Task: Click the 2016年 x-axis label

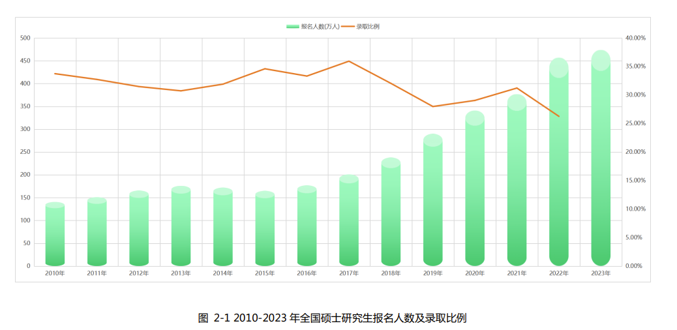Action: [x=307, y=273]
